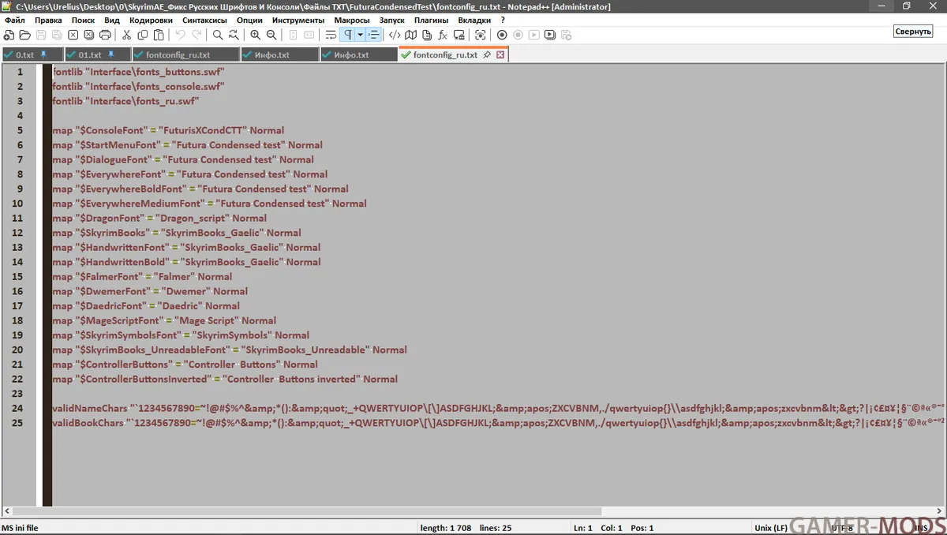Click the Zoom out toolbar icon
Viewport: 947px width, 535px height.
click(271, 36)
